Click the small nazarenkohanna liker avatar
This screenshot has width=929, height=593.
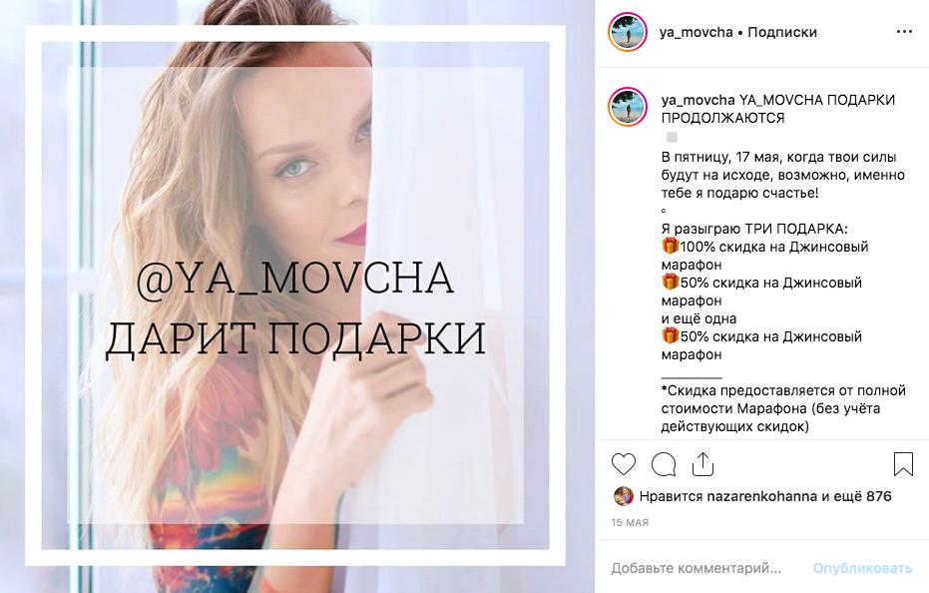point(623,496)
